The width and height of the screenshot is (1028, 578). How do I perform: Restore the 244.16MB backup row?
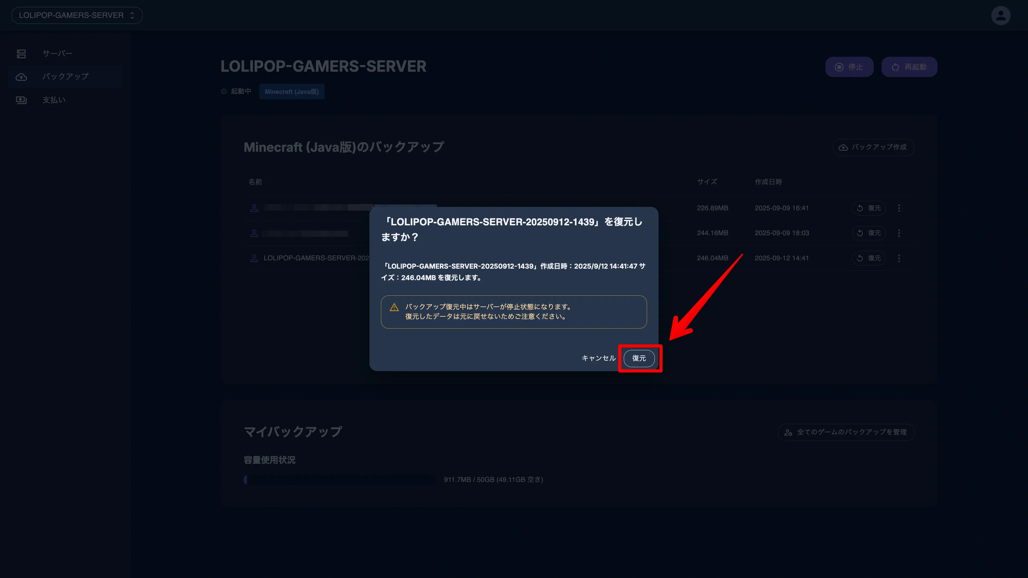click(x=869, y=233)
